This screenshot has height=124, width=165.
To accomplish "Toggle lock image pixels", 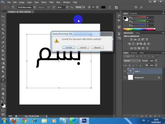I will click(133, 65).
